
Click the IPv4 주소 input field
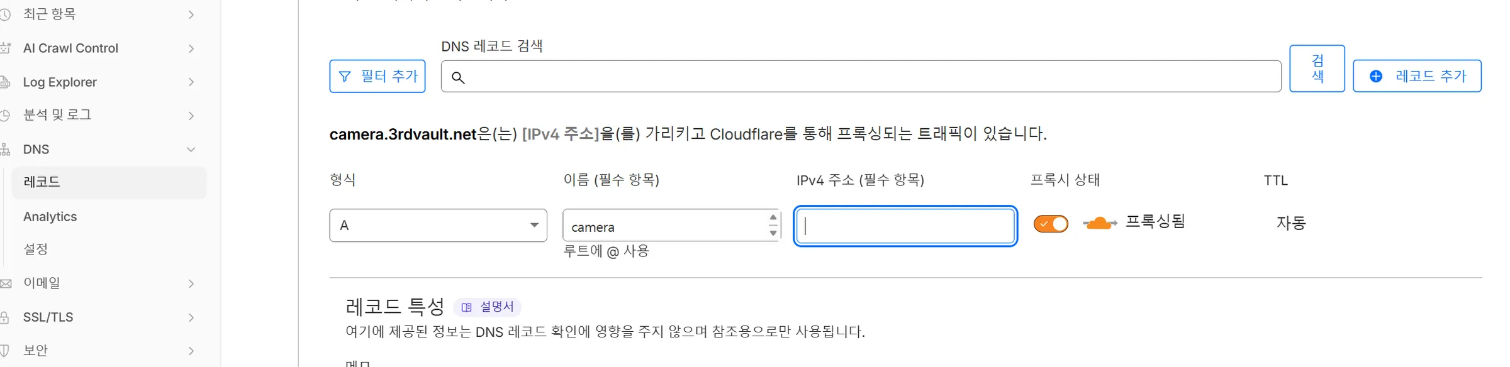tap(905, 226)
